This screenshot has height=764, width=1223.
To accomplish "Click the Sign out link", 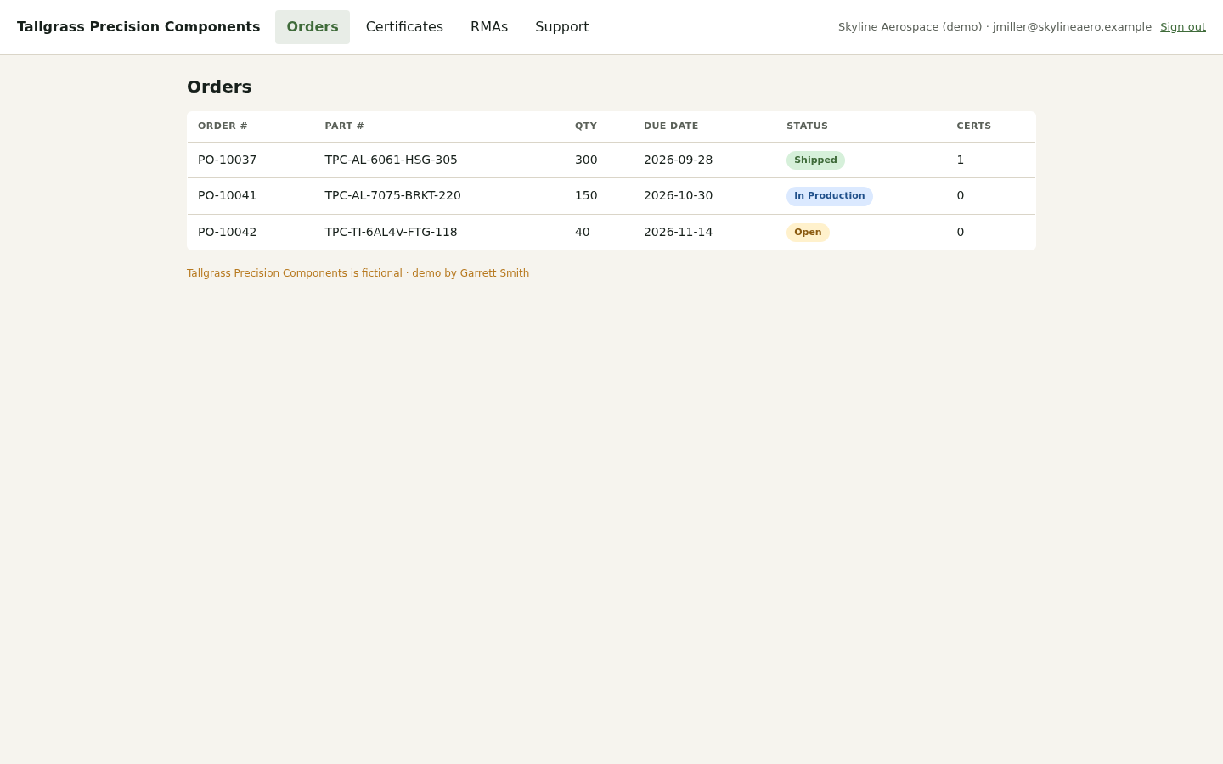I will [x=1183, y=27].
